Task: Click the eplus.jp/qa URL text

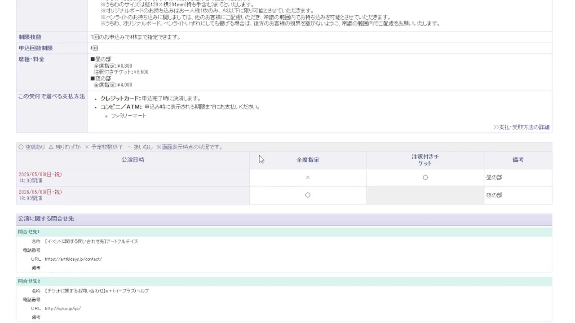Action: pos(63,309)
